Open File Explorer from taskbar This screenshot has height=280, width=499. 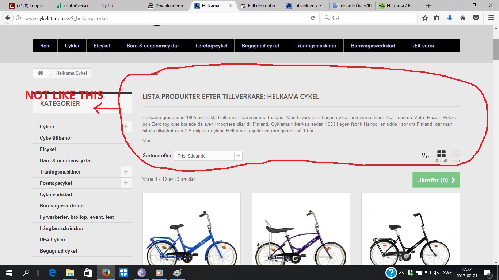point(70,272)
